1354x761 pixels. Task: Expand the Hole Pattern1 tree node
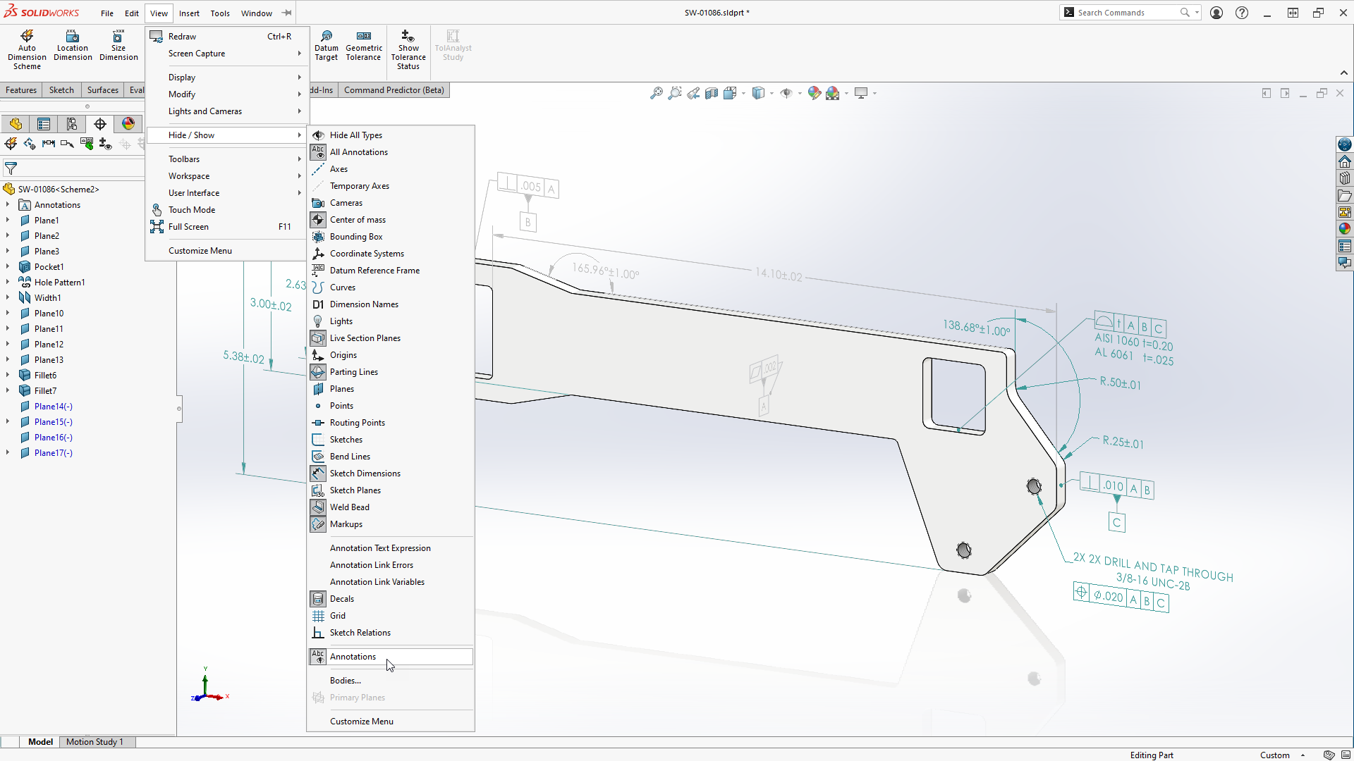click(8, 283)
